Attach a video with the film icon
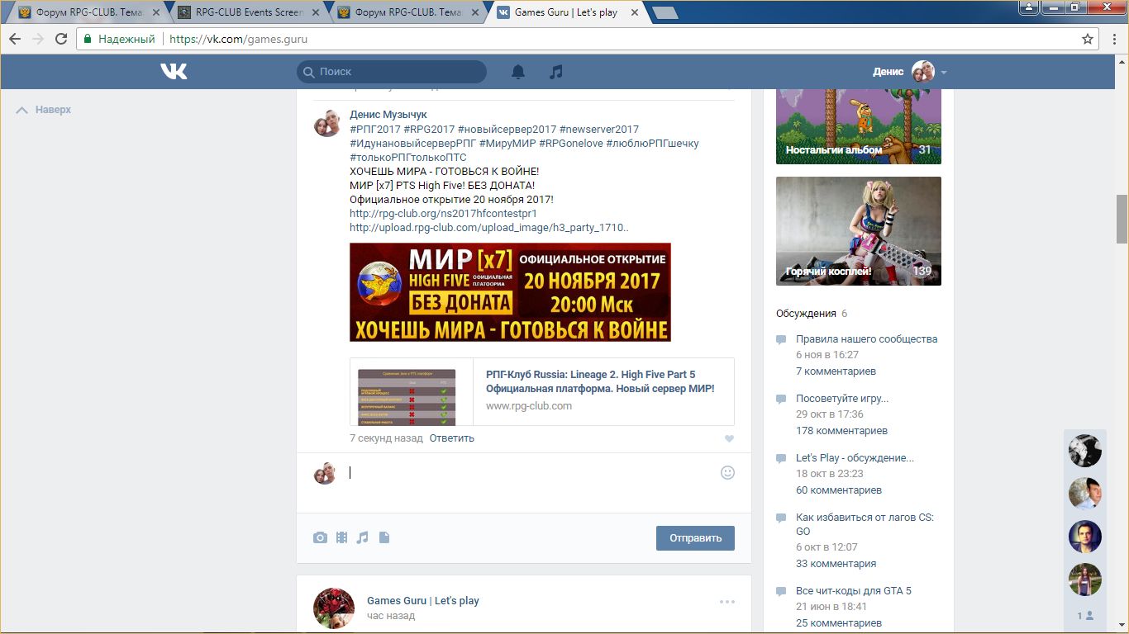 point(341,537)
